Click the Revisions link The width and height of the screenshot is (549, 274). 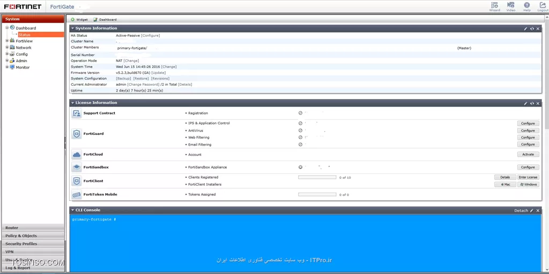click(x=160, y=79)
